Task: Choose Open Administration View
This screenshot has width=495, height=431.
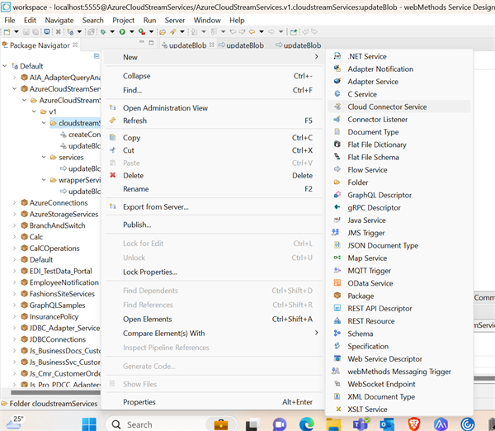Action: pyautogui.click(x=214, y=108)
